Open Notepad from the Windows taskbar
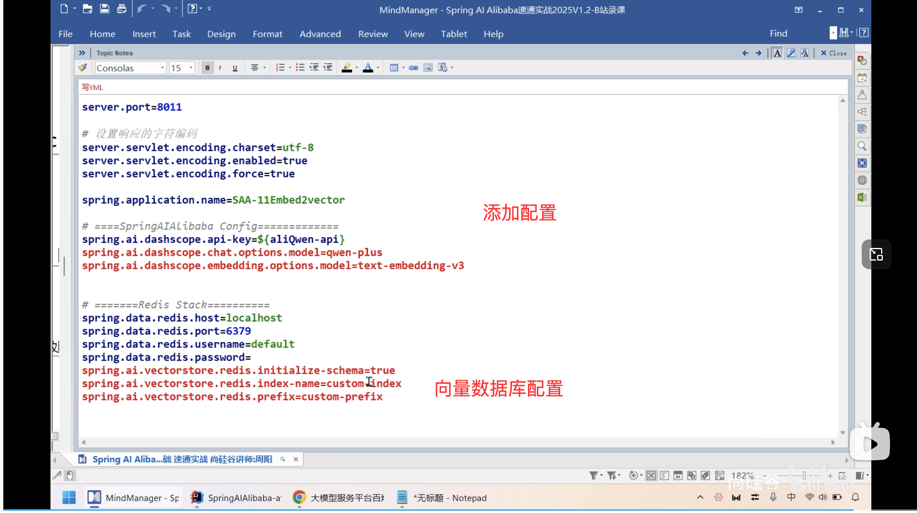The image size is (917, 513). (442, 498)
